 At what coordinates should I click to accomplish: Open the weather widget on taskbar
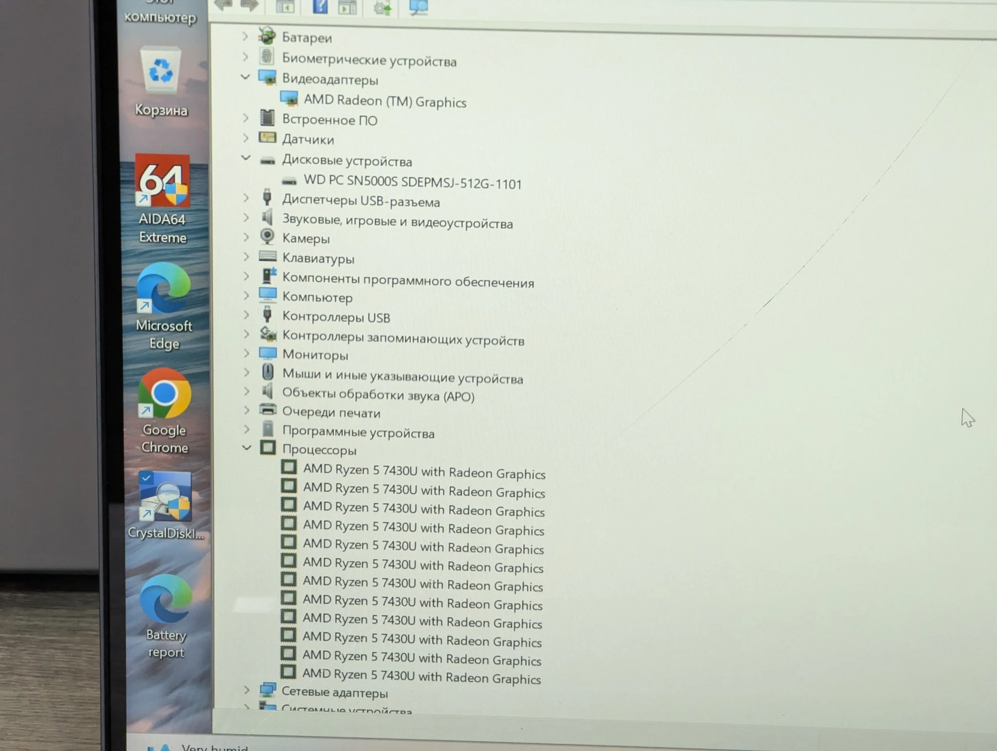pyautogui.click(x=198, y=747)
